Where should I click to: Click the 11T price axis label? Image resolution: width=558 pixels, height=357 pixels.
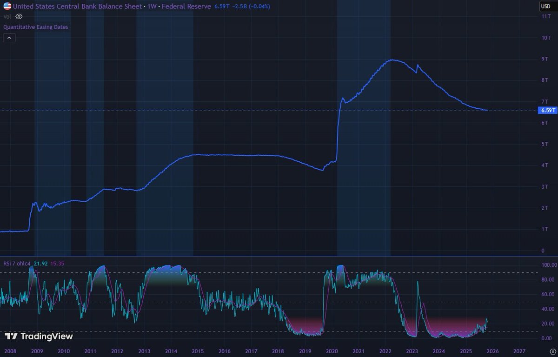546,16
